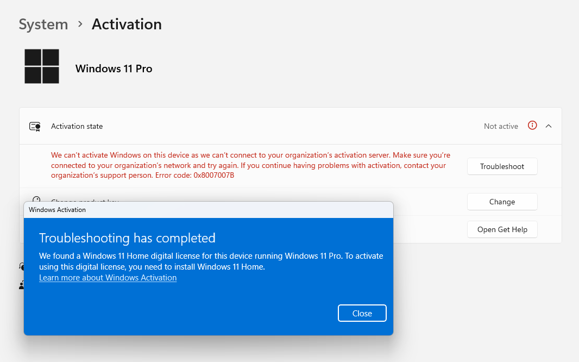Go back to System breadcrumb
The image size is (579, 362).
click(43, 24)
